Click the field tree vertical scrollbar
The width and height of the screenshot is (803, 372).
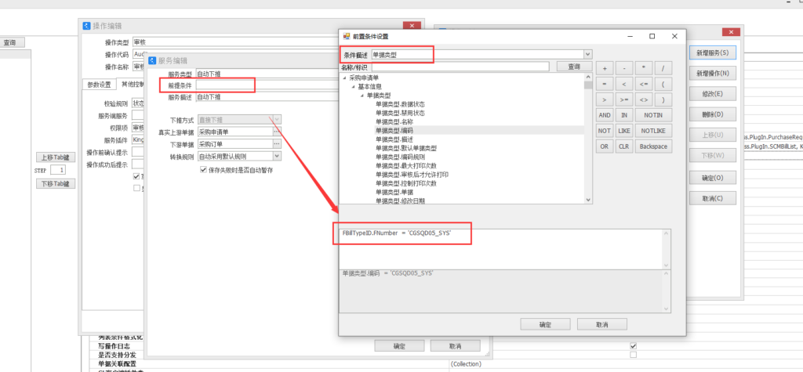[x=588, y=139]
